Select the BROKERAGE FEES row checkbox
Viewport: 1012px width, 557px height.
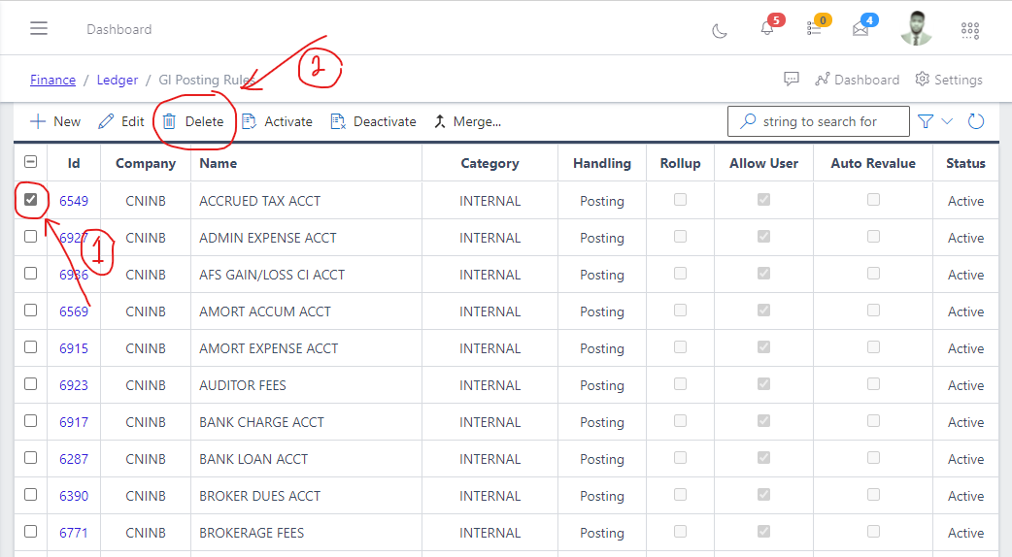coord(30,531)
